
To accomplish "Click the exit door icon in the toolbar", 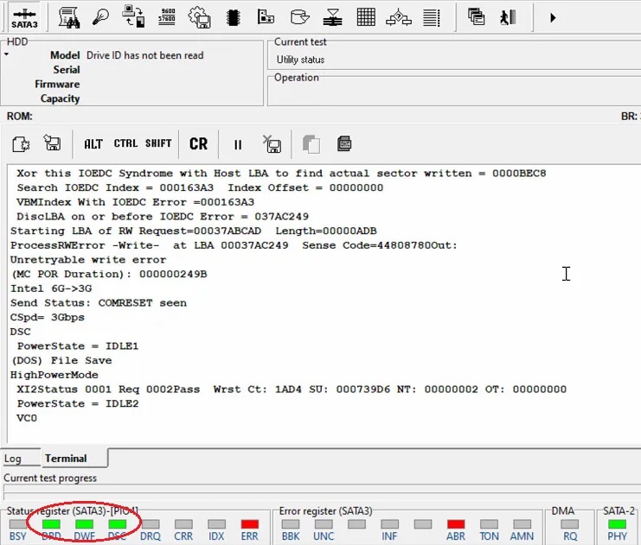I will tap(508, 16).
